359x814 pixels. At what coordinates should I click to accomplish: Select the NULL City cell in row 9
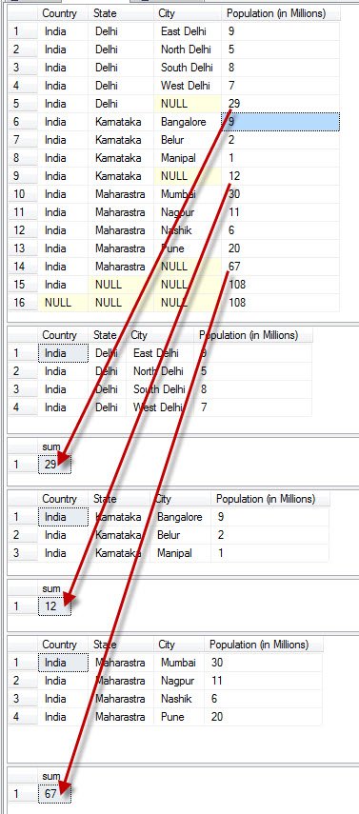(189, 176)
